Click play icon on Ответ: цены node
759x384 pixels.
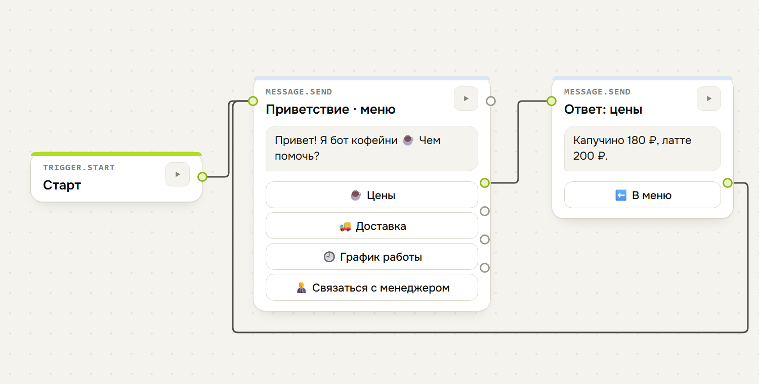click(x=709, y=99)
